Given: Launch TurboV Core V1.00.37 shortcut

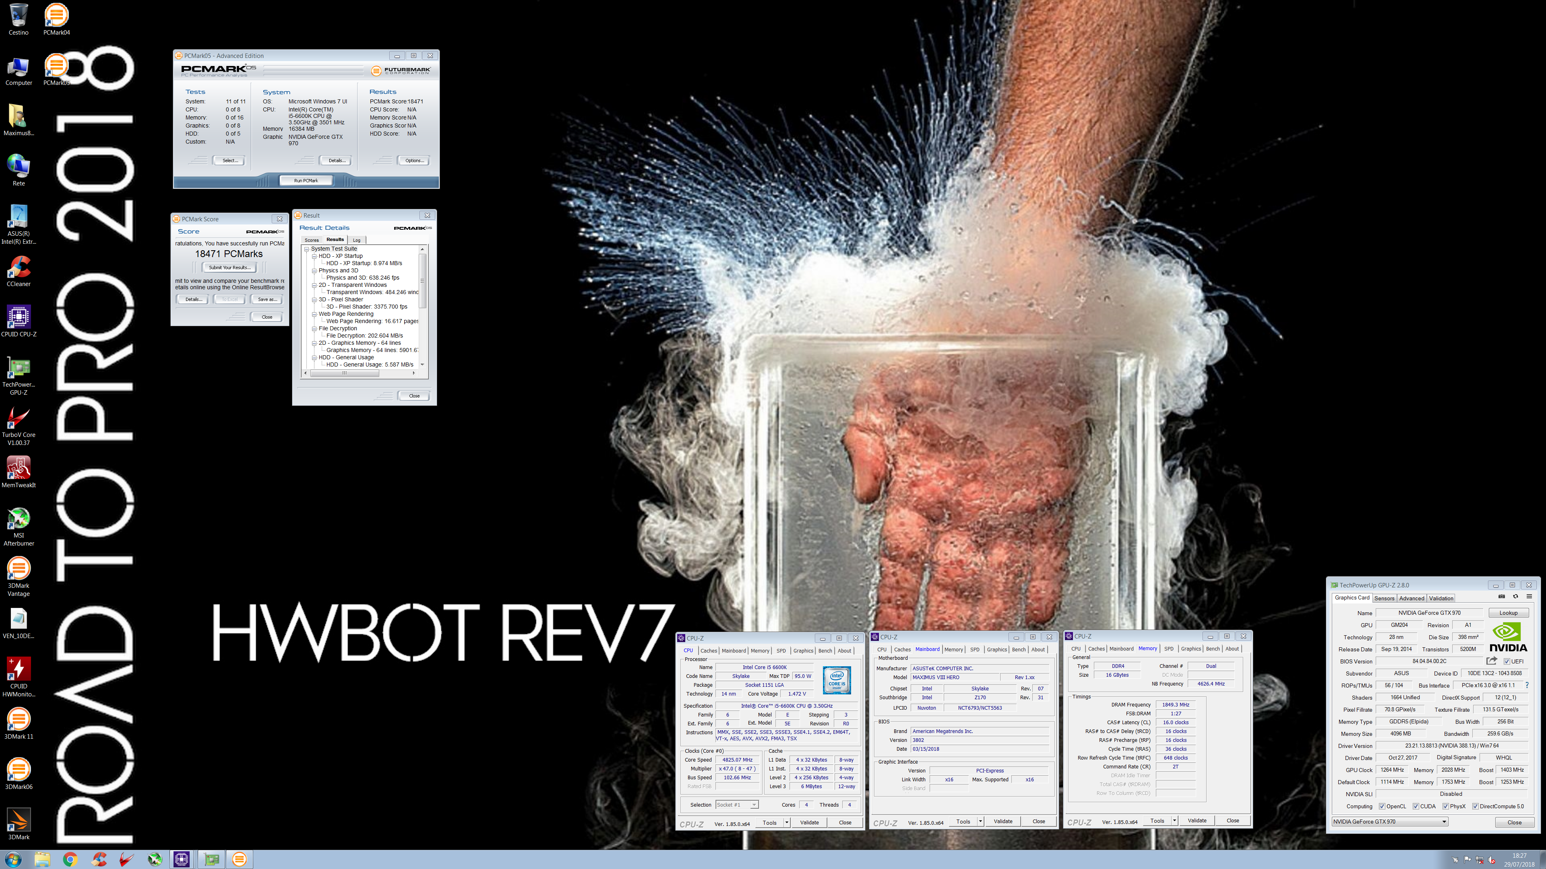Looking at the screenshot, I should (x=19, y=426).
